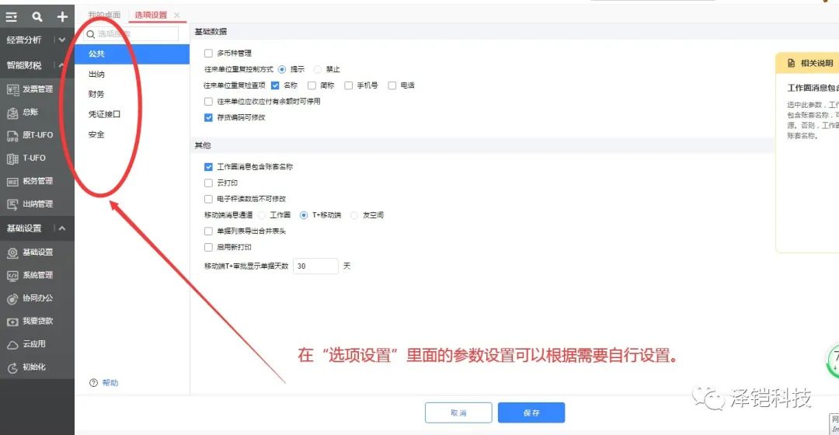Screen dimensions: 839x435
Task: Select 友空间 message channel radio
Action: click(354, 215)
